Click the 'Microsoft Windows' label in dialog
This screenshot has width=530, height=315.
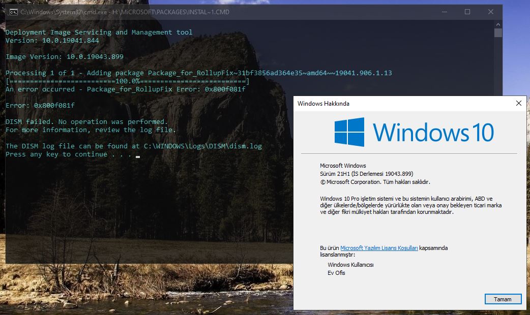(x=343, y=166)
